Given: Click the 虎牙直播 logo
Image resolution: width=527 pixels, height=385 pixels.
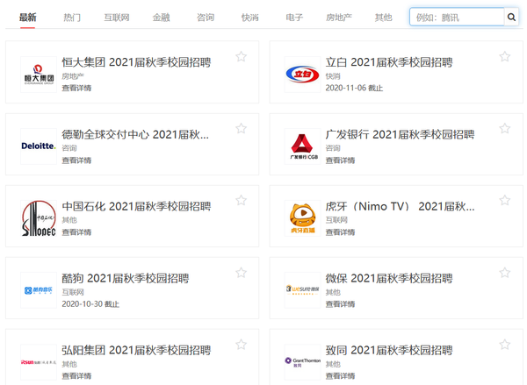Looking at the screenshot, I should (302, 218).
